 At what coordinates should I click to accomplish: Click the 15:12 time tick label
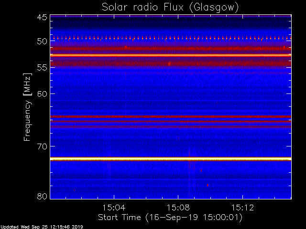(x=242, y=208)
